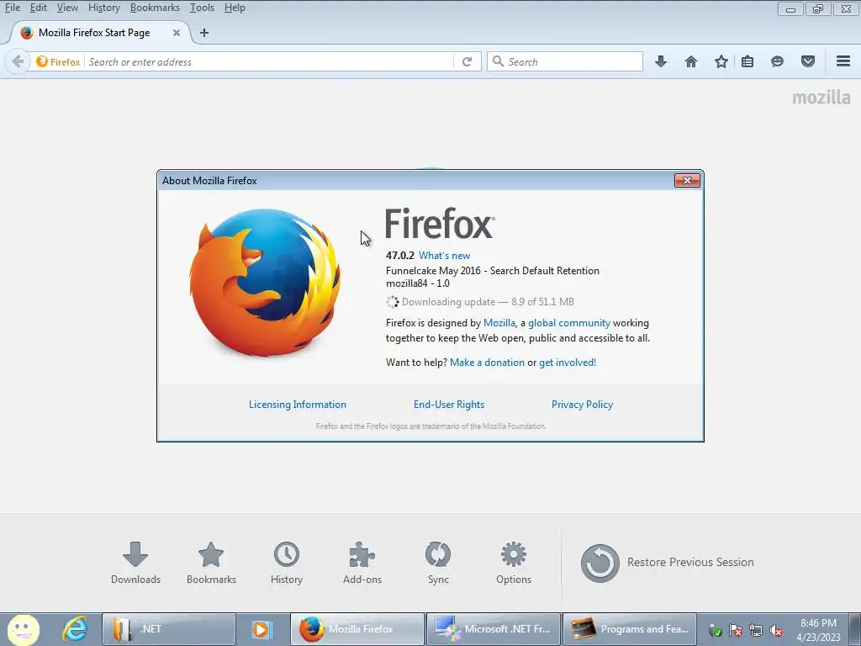861x646 pixels.
Task: Open the global community link
Action: 569,323
